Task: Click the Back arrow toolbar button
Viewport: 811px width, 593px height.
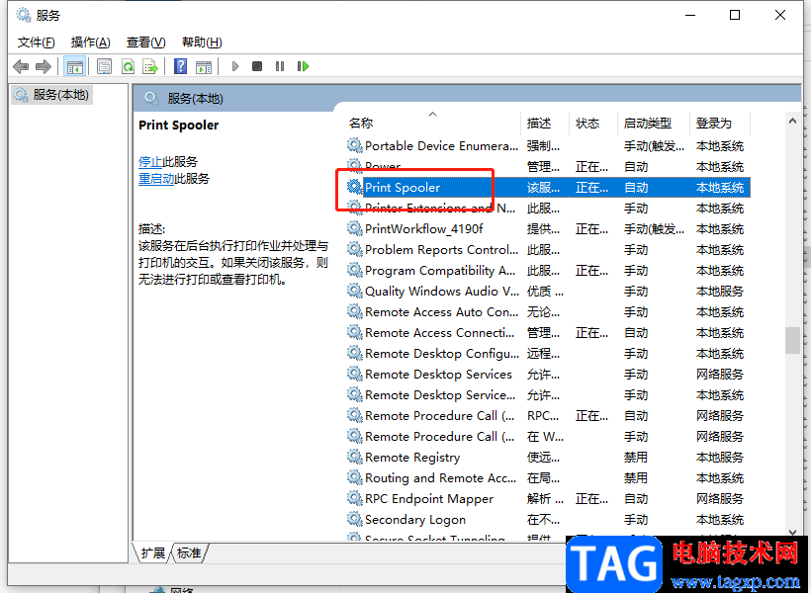Action: coord(21,66)
